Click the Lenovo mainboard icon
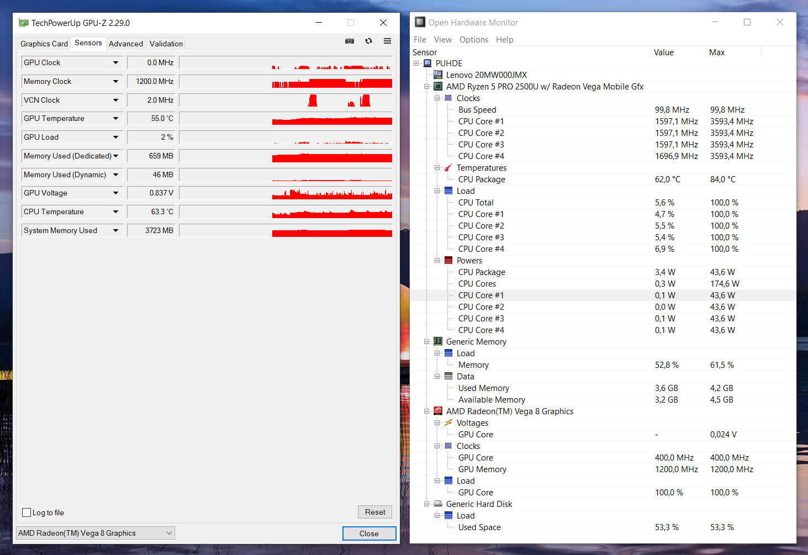 [438, 75]
